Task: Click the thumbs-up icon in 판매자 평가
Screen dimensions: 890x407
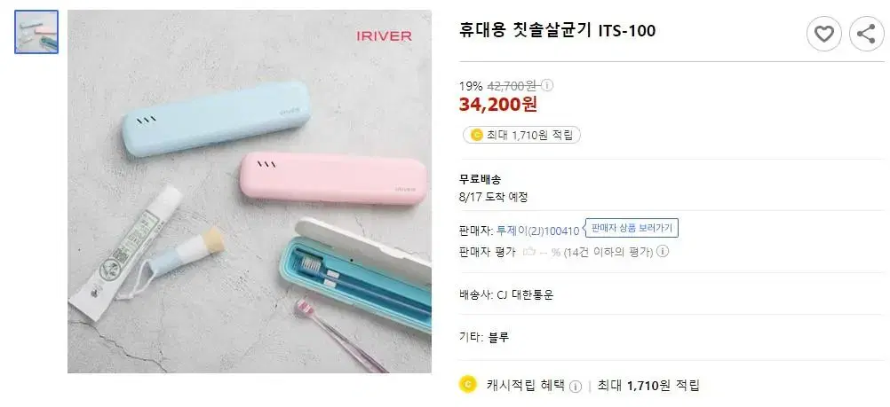Action: 529,251
